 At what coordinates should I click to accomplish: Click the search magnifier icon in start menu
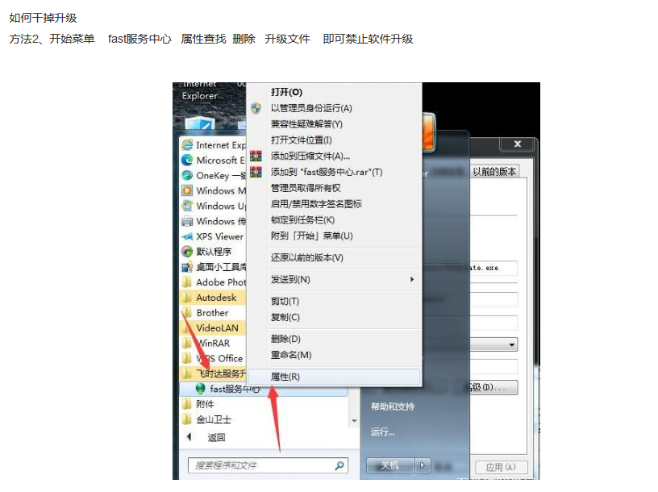[339, 465]
